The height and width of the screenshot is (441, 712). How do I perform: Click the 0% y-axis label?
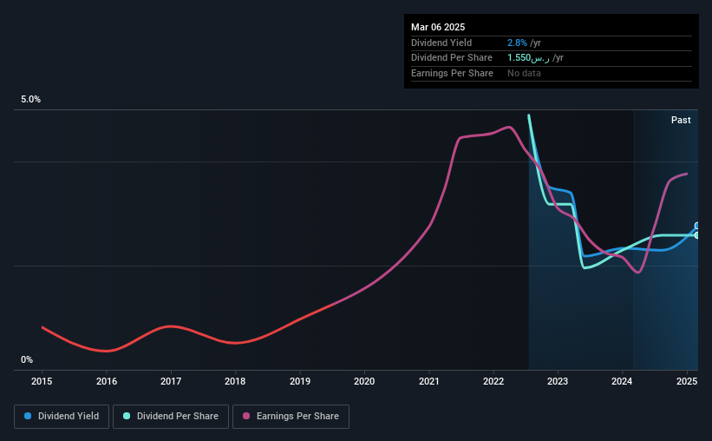click(27, 359)
